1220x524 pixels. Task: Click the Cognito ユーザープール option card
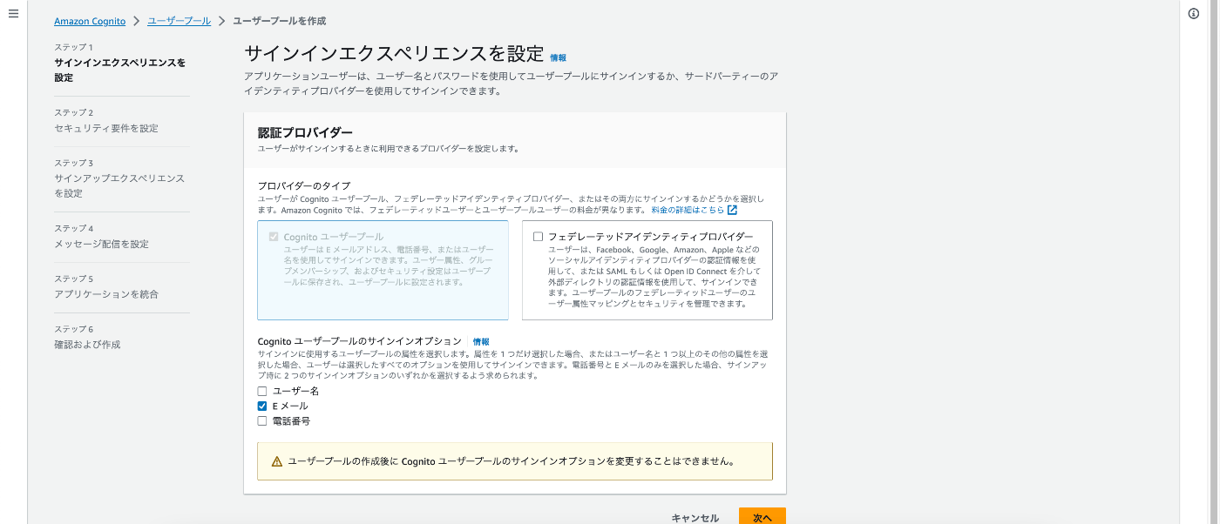(383, 270)
